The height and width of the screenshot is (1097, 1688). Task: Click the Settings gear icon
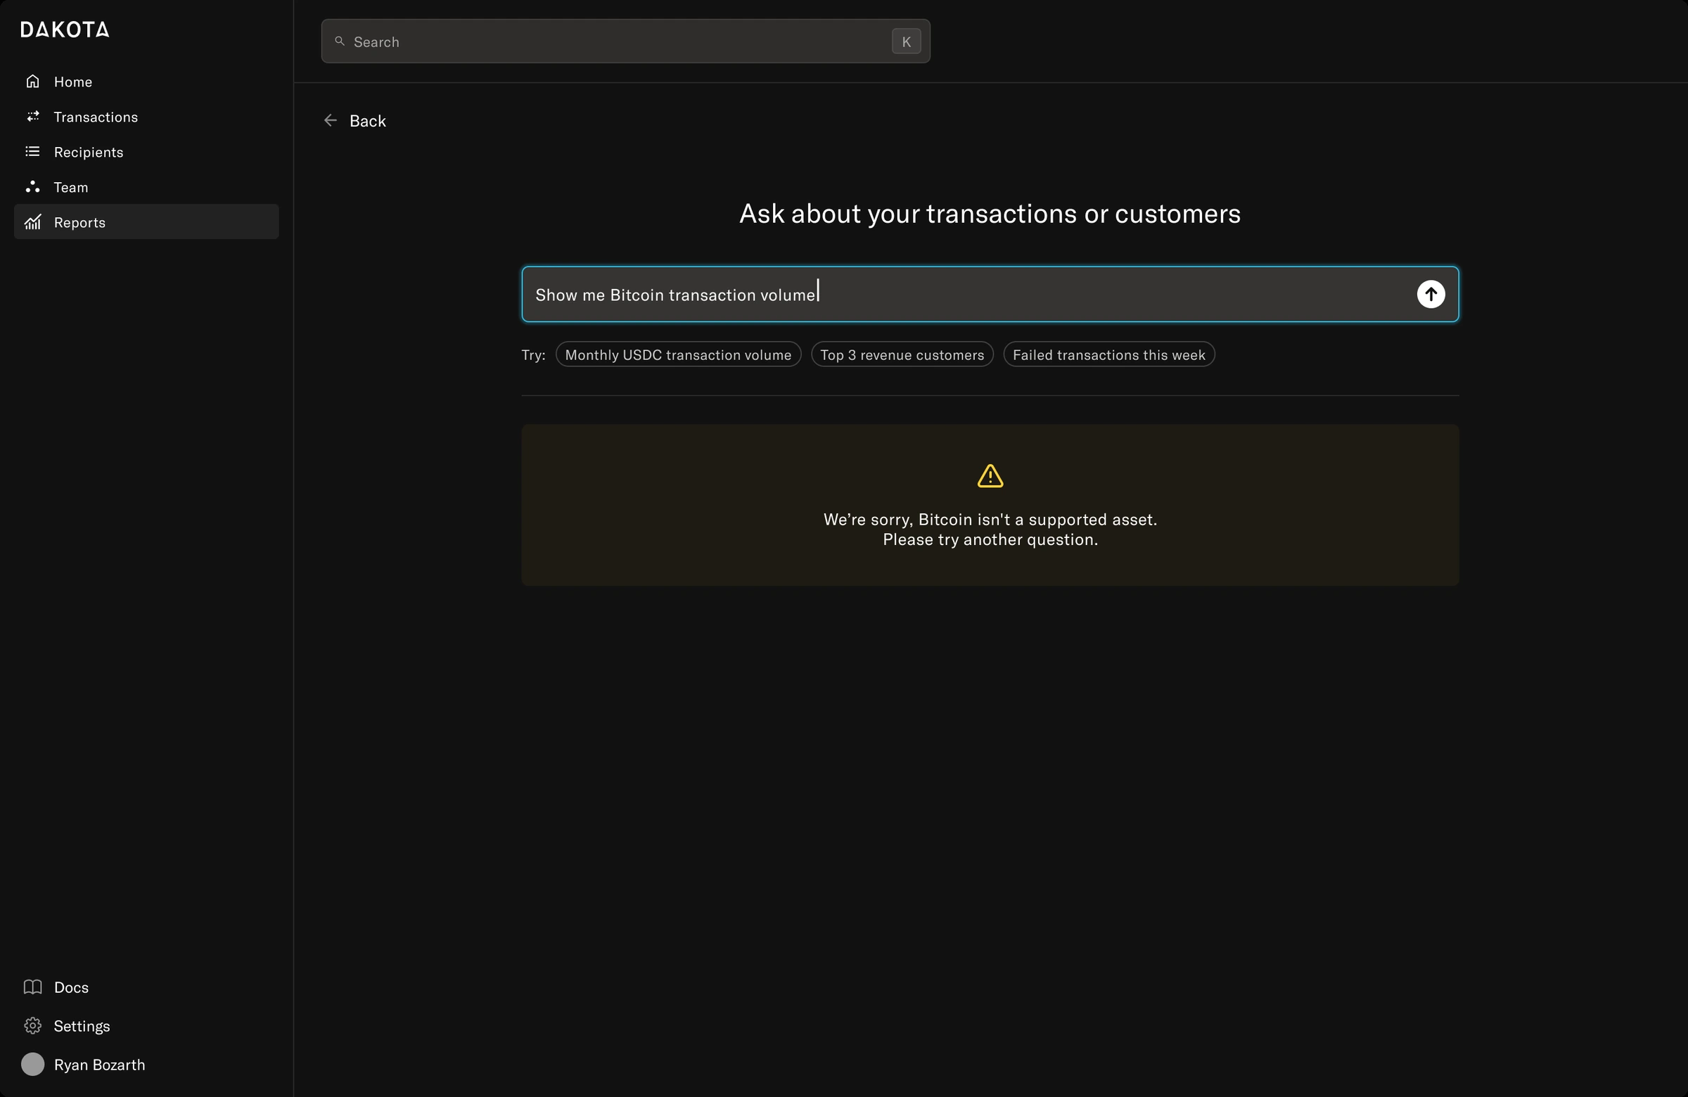[32, 1026]
